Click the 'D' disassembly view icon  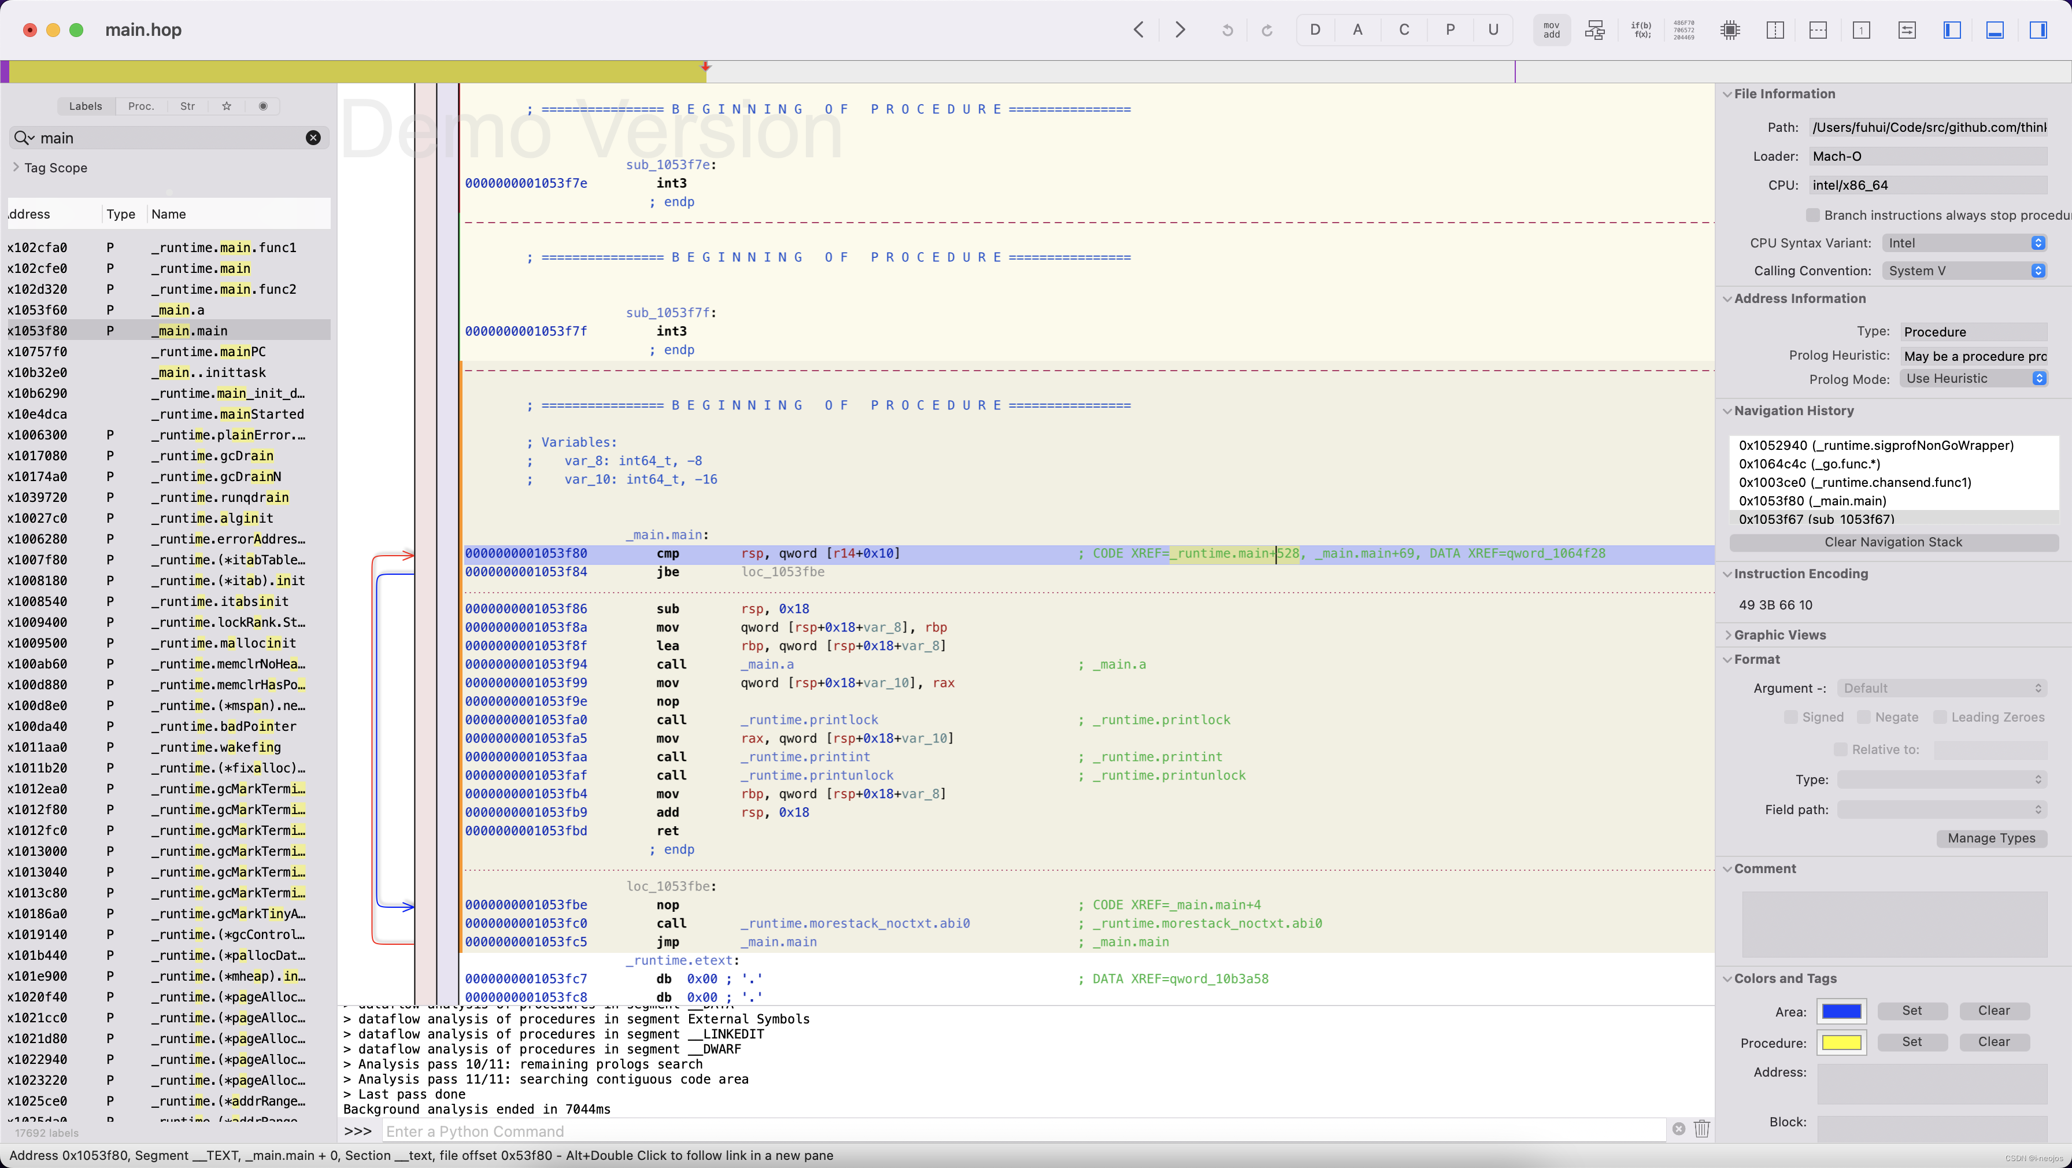(1315, 30)
